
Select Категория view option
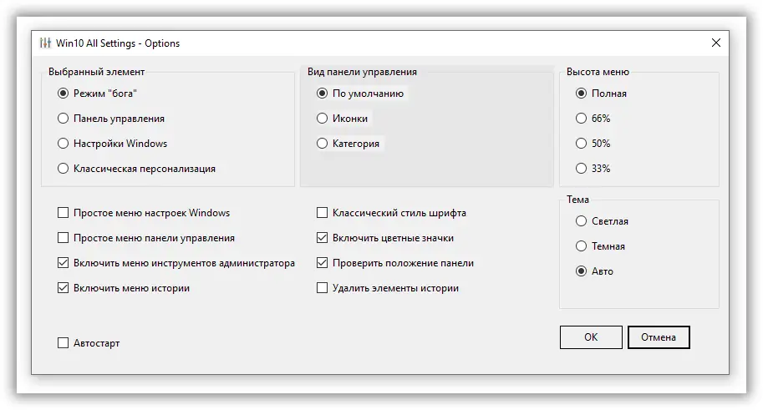[323, 144]
